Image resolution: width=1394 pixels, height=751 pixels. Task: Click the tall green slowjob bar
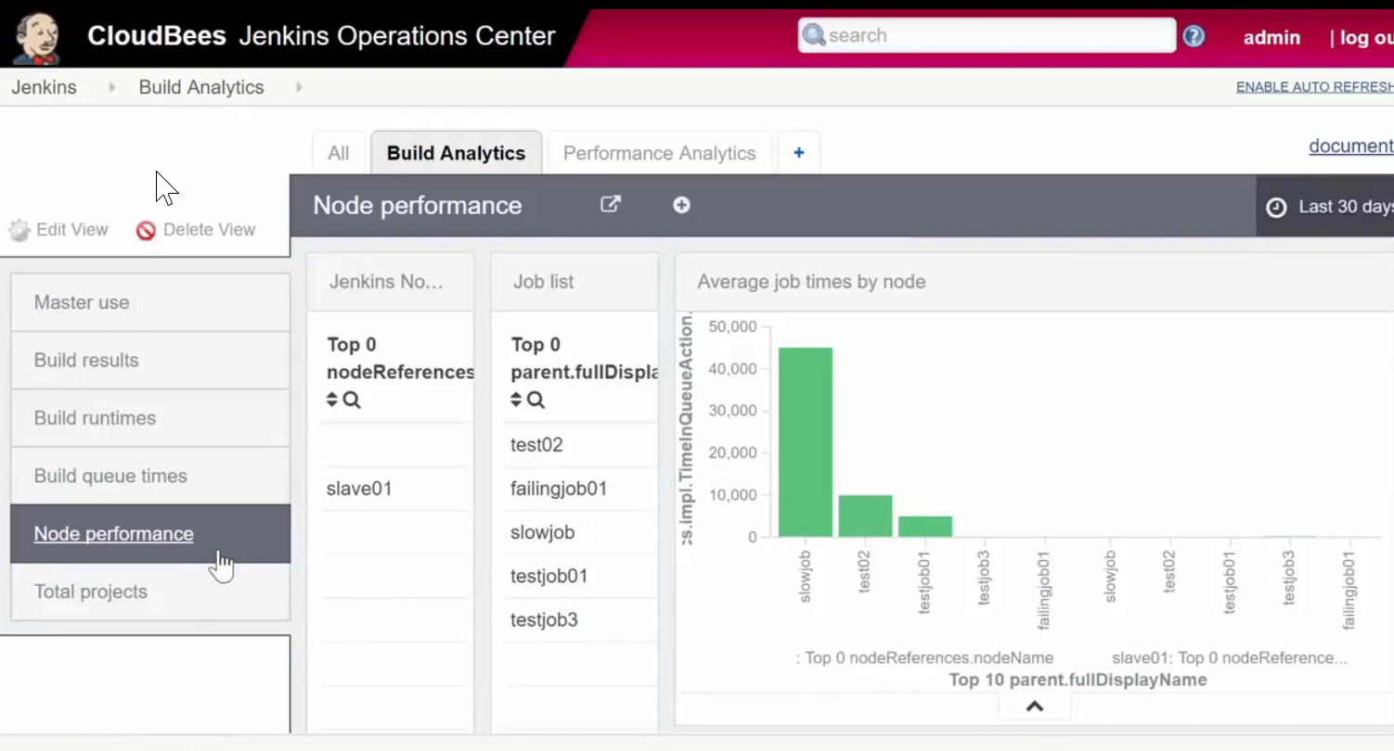(x=805, y=441)
